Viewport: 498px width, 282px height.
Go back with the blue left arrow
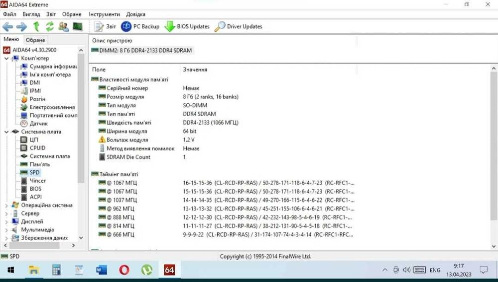pos(7,27)
